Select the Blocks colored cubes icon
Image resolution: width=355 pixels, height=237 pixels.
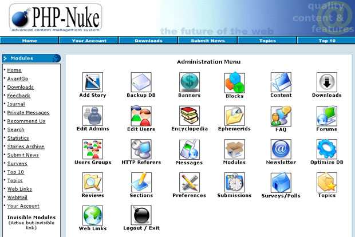[234, 82]
